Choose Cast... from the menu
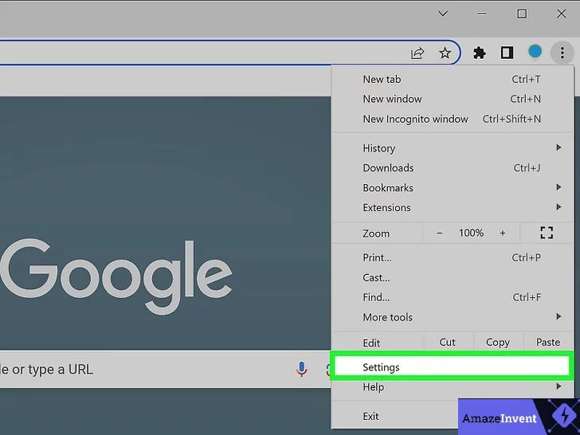The width and height of the screenshot is (580, 435). 452,277
